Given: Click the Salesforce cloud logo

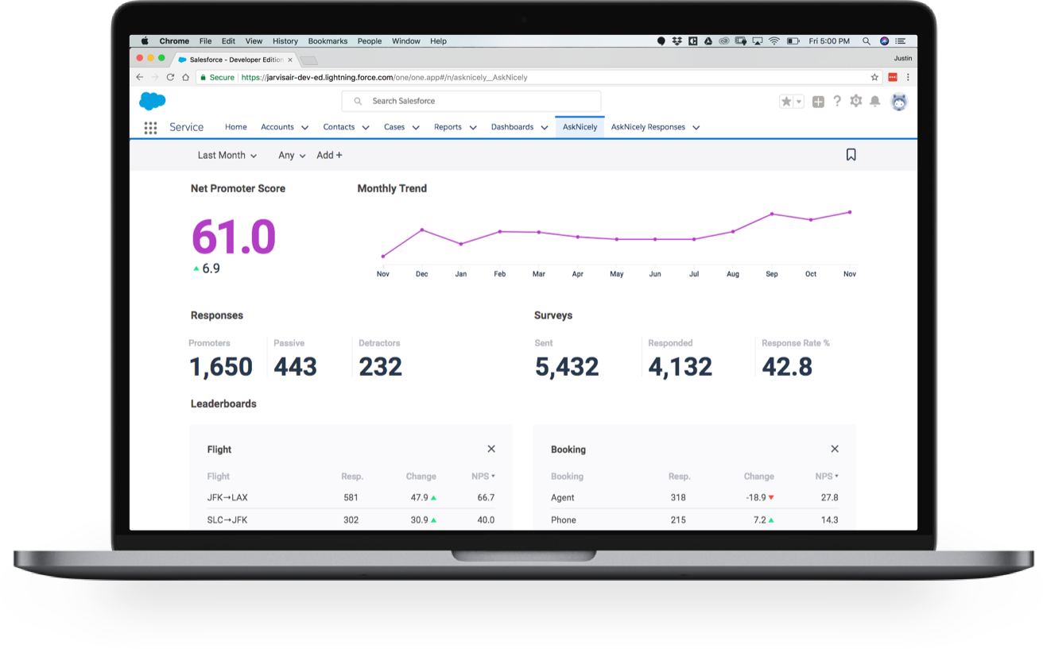Looking at the screenshot, I should tap(153, 101).
